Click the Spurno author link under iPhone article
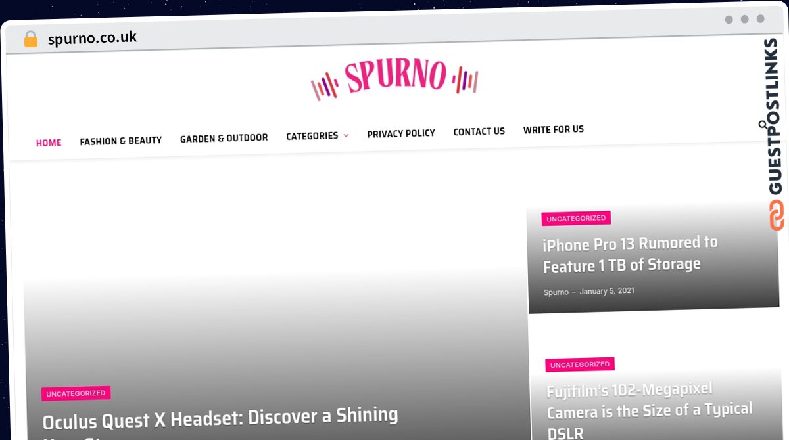This screenshot has width=789, height=440. (556, 292)
